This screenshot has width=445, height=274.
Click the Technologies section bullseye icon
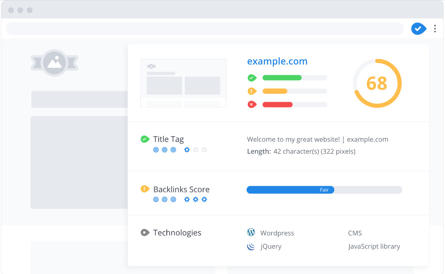[145, 232]
